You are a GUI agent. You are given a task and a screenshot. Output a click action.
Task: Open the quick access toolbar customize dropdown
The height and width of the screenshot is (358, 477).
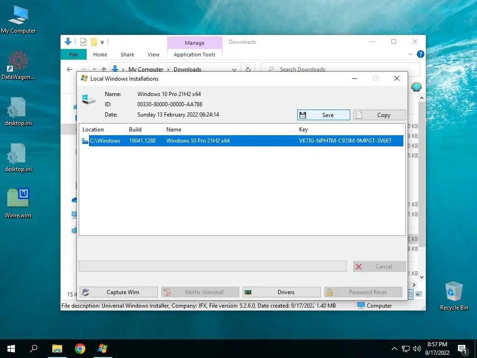click(x=102, y=42)
